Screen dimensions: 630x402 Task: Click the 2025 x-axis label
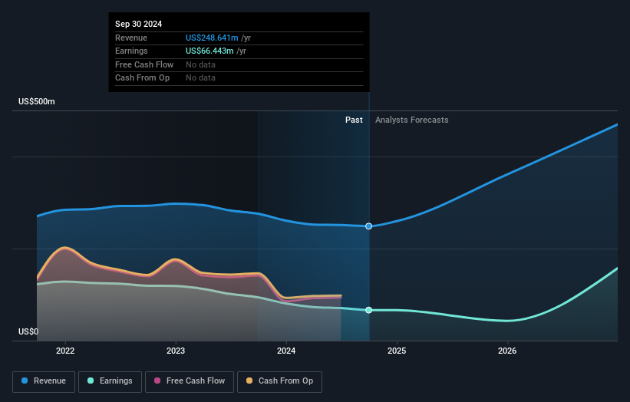pyautogui.click(x=397, y=351)
